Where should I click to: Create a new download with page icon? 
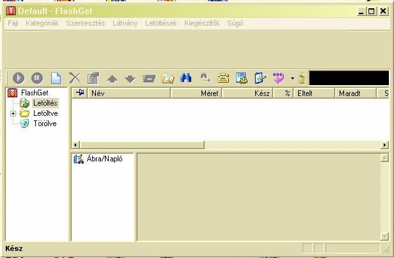click(x=56, y=78)
